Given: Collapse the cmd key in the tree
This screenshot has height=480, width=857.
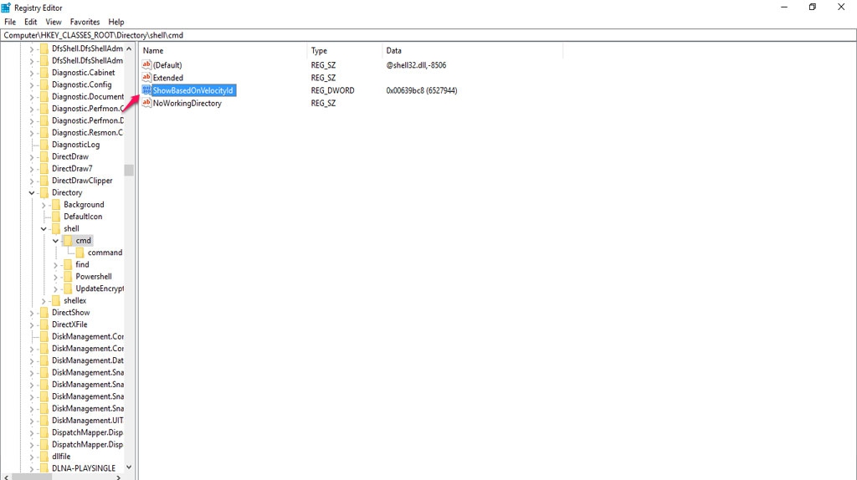Looking at the screenshot, I should coord(56,241).
